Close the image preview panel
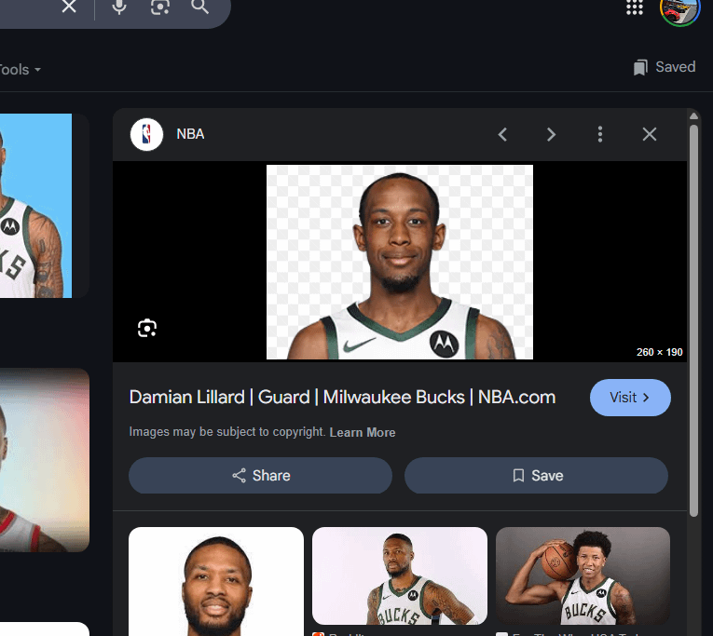713x636 pixels. 650,134
